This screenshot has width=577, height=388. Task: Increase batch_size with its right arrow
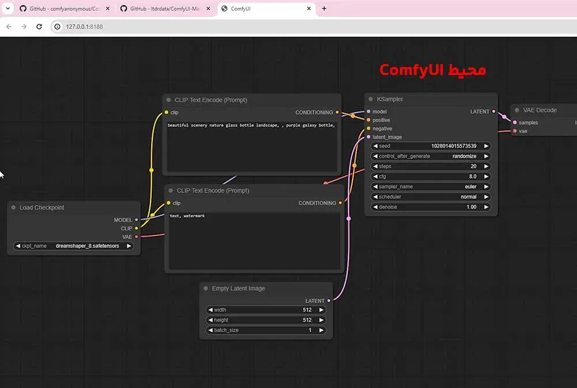tap(321, 330)
